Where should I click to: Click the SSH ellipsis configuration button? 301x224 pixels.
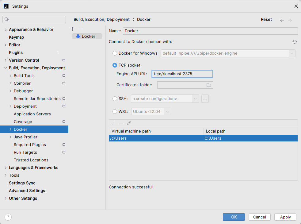[205, 99]
